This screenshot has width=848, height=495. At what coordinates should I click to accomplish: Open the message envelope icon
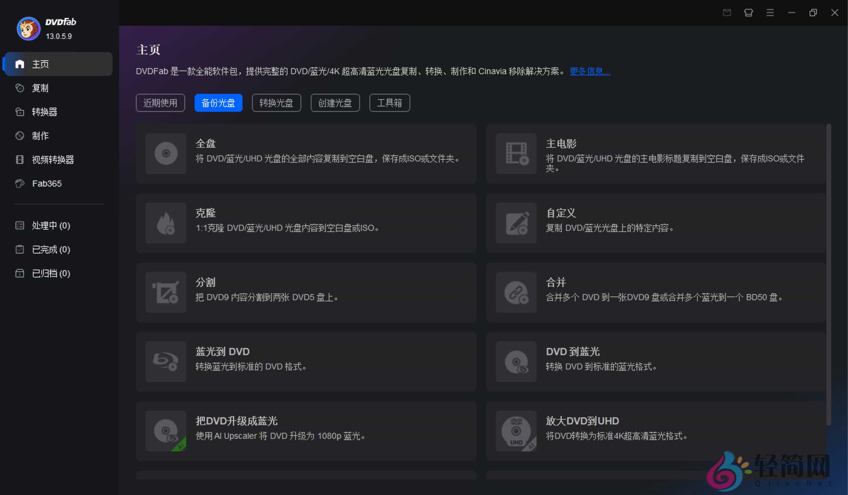click(727, 13)
